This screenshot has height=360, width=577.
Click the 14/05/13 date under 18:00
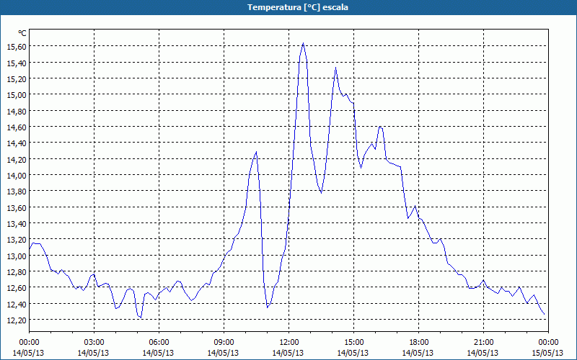click(x=418, y=353)
